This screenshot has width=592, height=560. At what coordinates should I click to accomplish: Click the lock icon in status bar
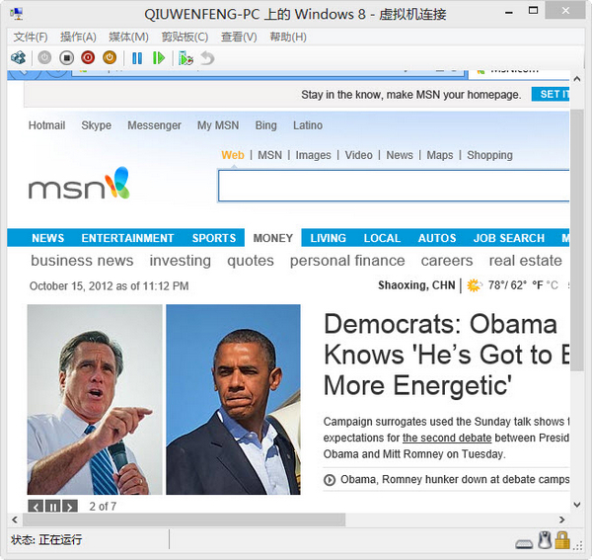[x=561, y=540]
